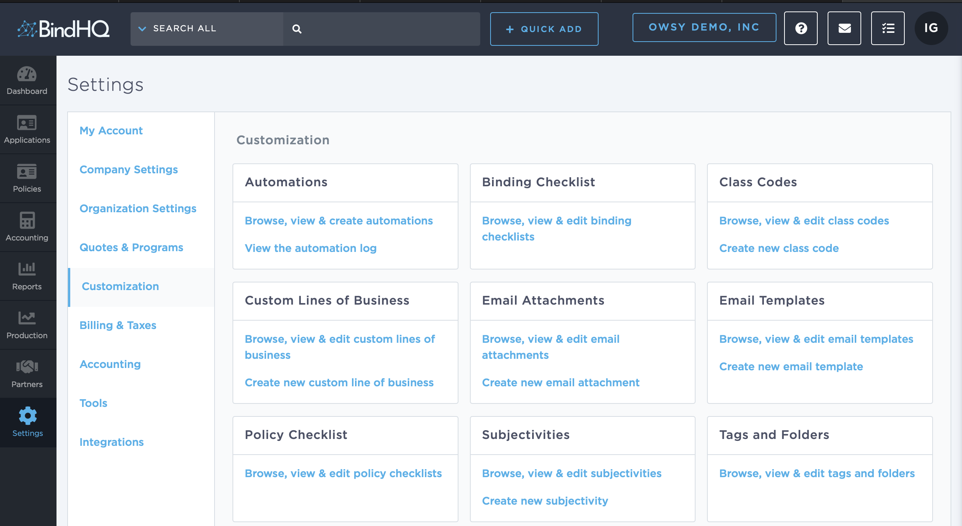
Task: Open the Integrations settings section
Action: click(x=111, y=442)
